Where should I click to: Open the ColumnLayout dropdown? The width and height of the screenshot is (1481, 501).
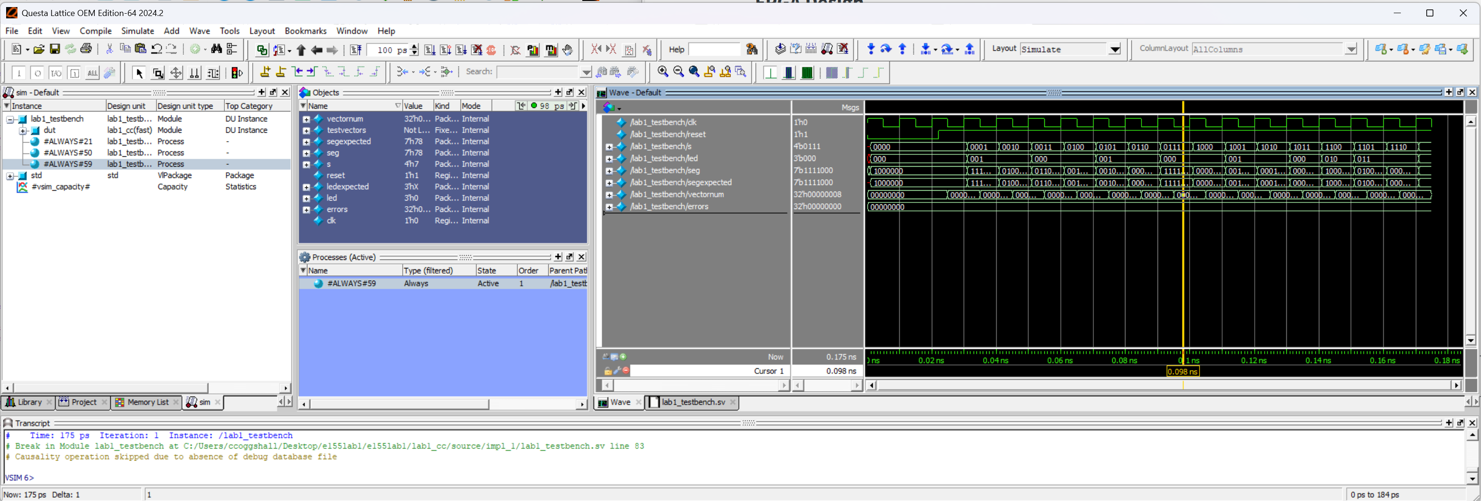click(x=1350, y=49)
